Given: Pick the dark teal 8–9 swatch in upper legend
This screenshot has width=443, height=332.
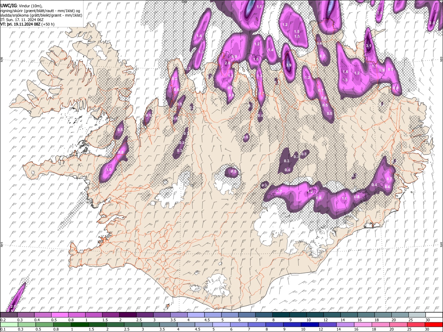Looking at the screenshot, I should coord(281,315).
